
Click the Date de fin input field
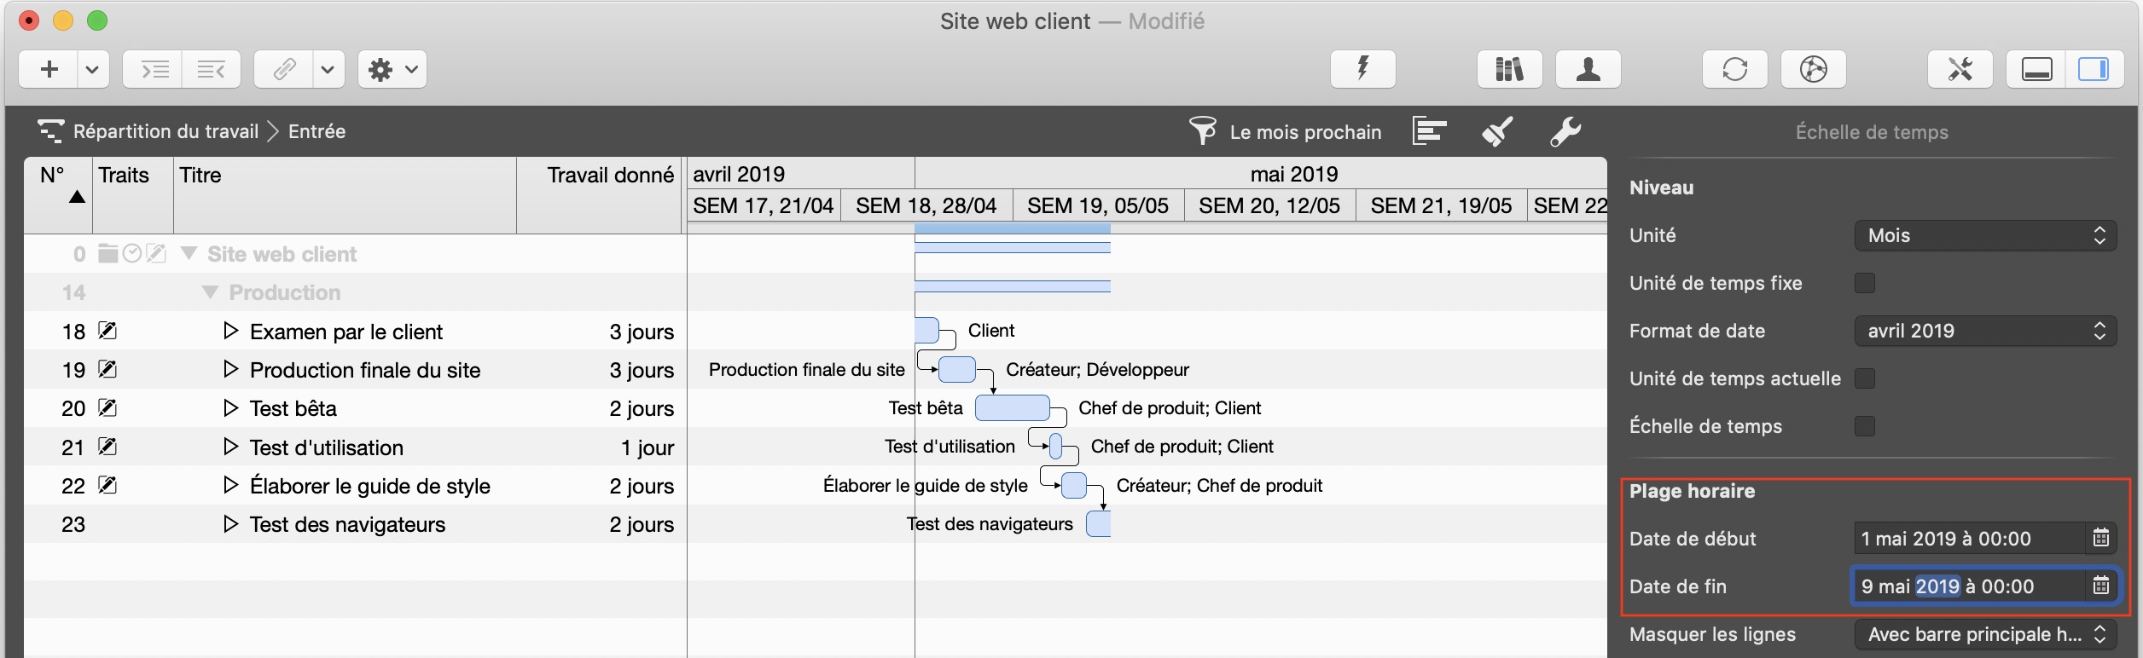click(1967, 586)
